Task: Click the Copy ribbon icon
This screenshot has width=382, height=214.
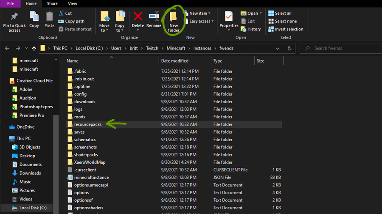Action: [34, 16]
